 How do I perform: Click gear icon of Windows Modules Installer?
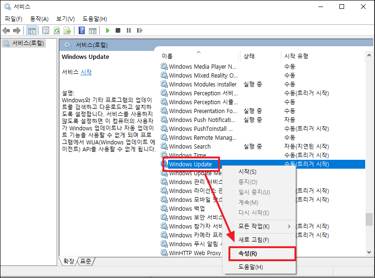click(164, 84)
